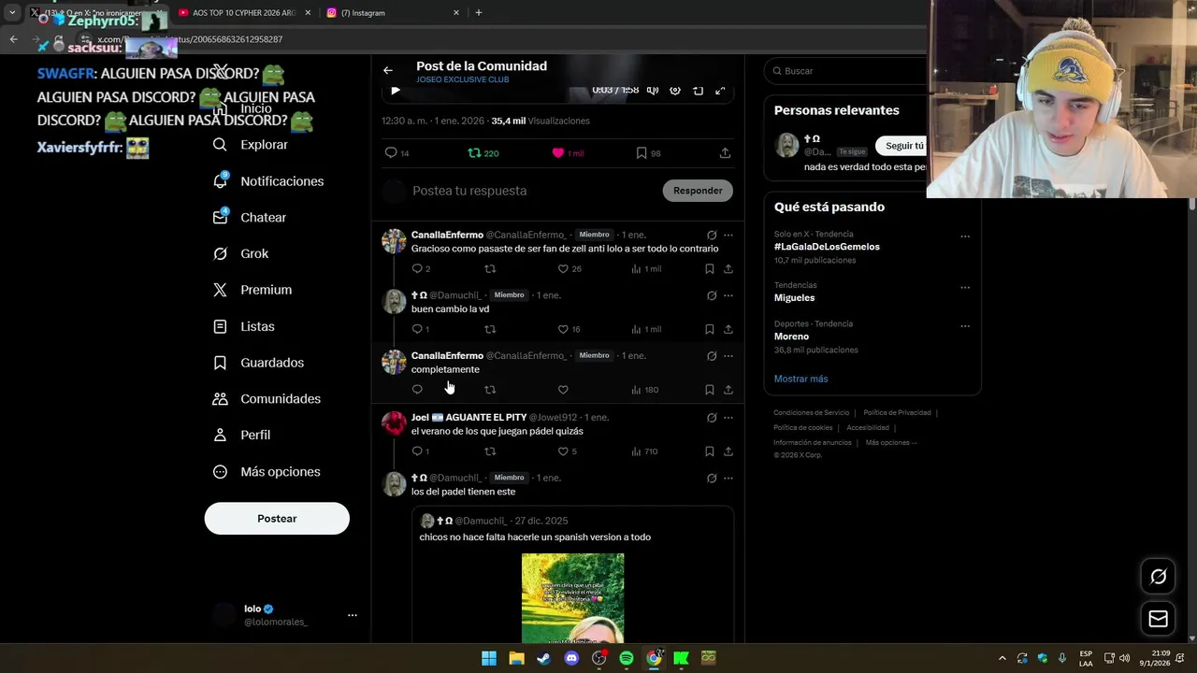Open Steam from the taskbar

tap(543, 658)
